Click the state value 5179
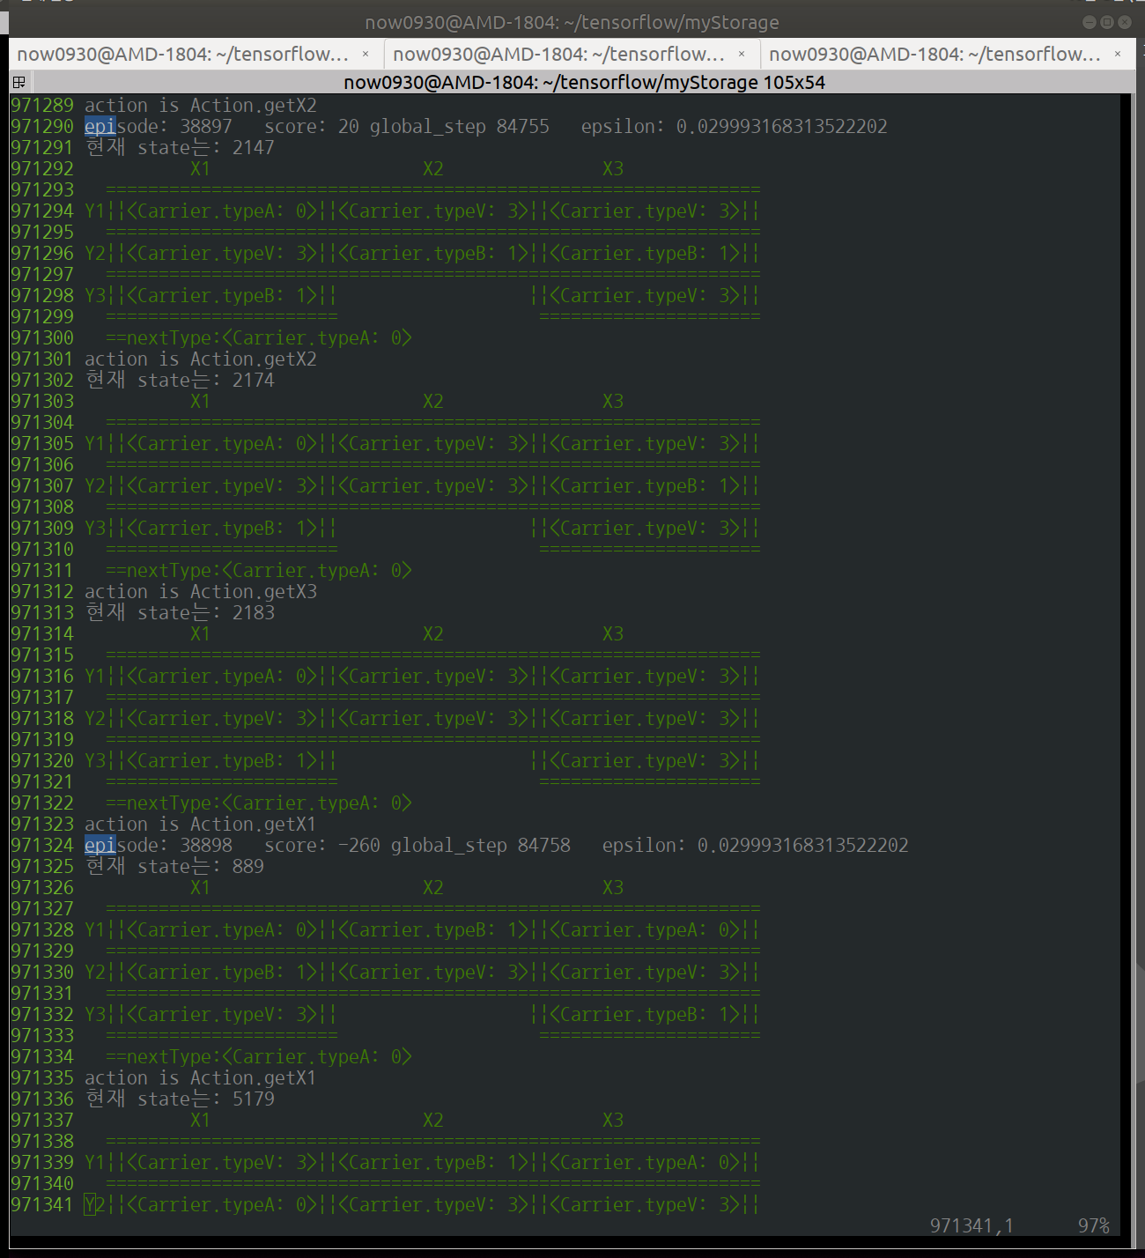This screenshot has height=1258, width=1145. pyautogui.click(x=254, y=1099)
